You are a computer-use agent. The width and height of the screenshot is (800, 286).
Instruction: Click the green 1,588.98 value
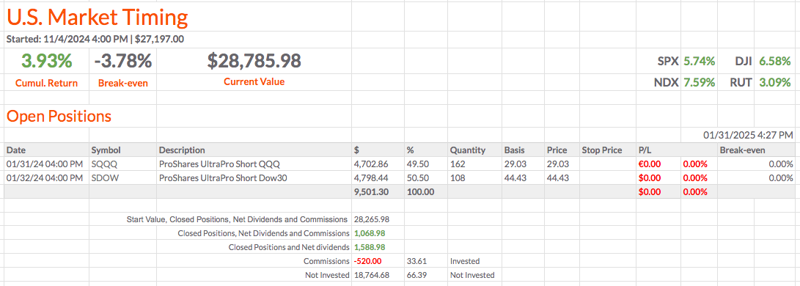(x=370, y=247)
